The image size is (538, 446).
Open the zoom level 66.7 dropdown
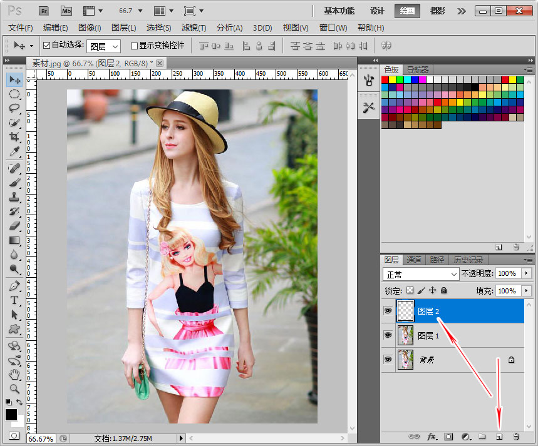click(x=140, y=11)
